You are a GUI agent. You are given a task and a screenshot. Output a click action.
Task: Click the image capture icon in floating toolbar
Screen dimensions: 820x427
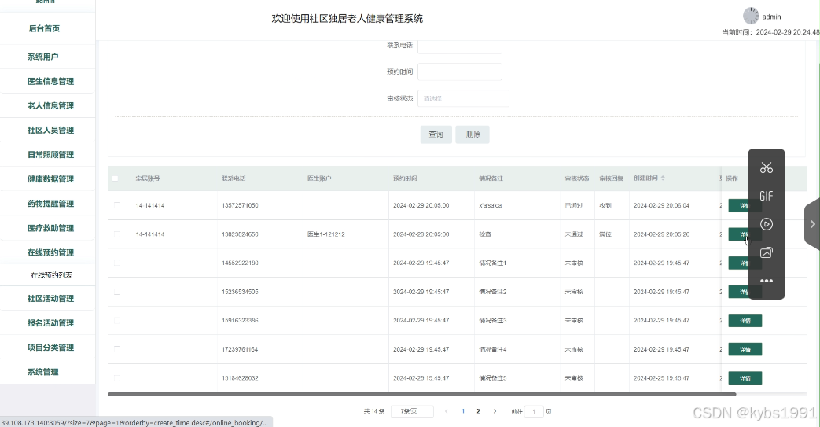coord(766,252)
